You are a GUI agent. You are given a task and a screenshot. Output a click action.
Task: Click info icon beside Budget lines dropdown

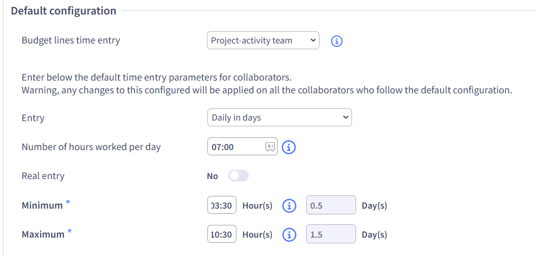pos(336,41)
